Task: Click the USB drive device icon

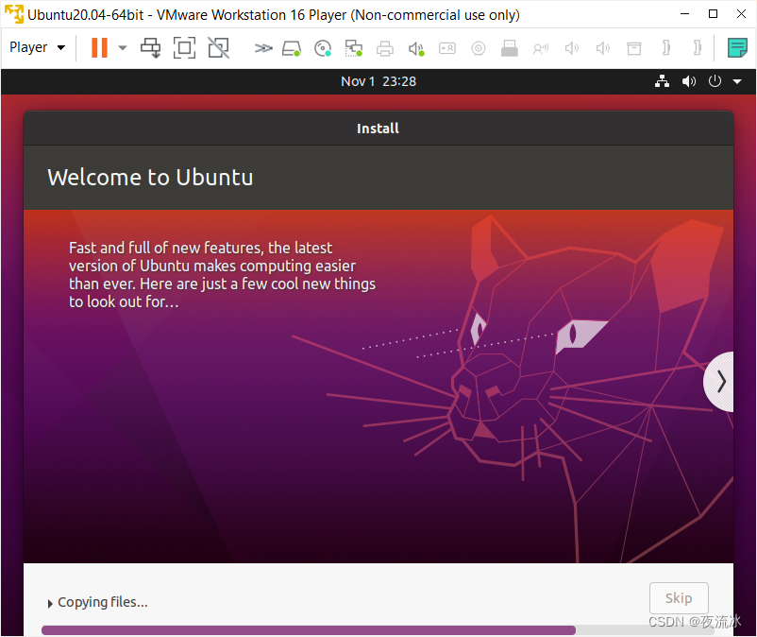Action: pyautogui.click(x=510, y=48)
